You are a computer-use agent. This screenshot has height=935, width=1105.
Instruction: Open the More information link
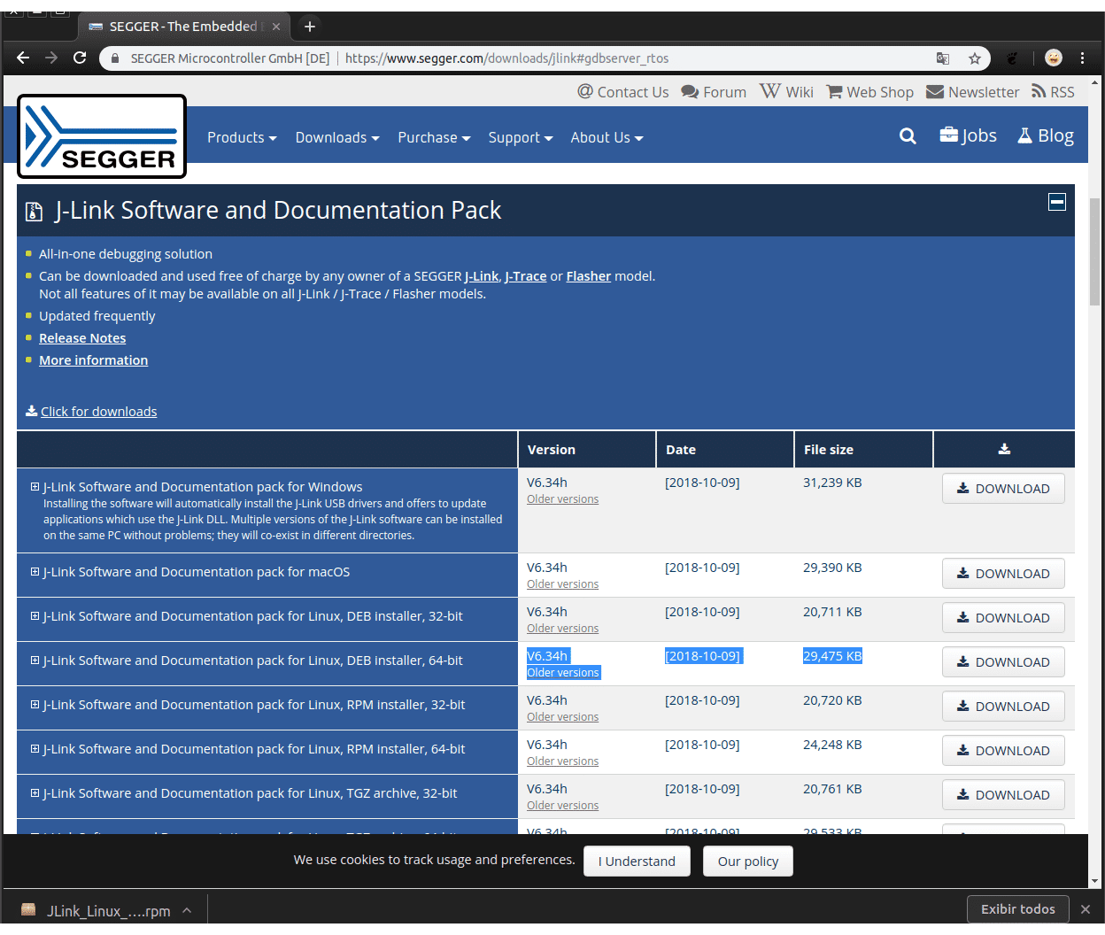coord(93,360)
